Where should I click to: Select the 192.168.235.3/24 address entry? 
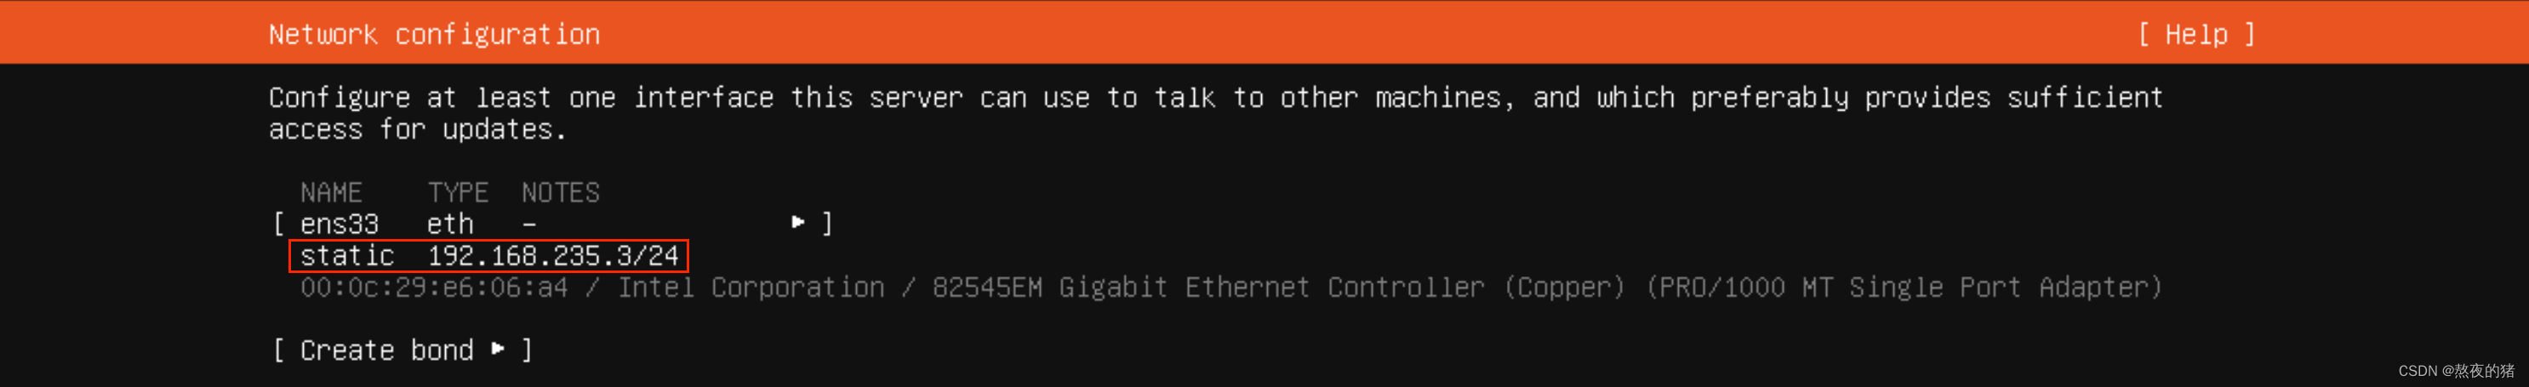(553, 256)
